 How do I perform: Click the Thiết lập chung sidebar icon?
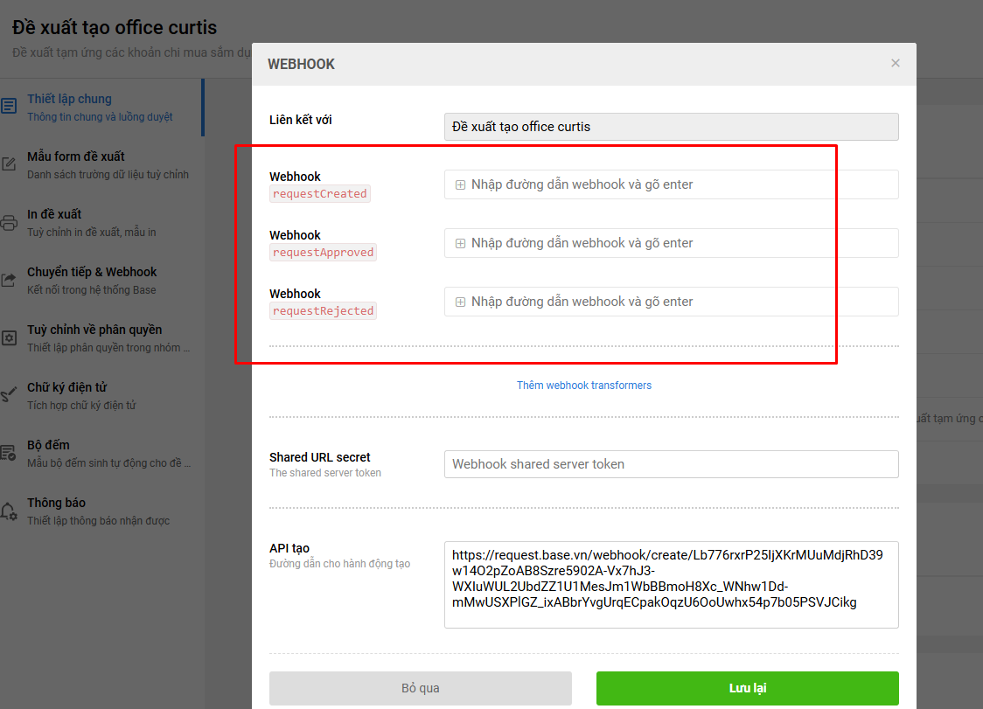point(9,105)
